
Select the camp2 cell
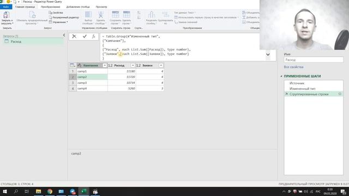pos(92,77)
